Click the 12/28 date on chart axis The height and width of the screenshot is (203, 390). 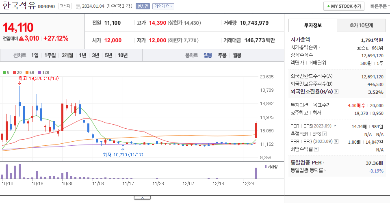tap(249, 184)
